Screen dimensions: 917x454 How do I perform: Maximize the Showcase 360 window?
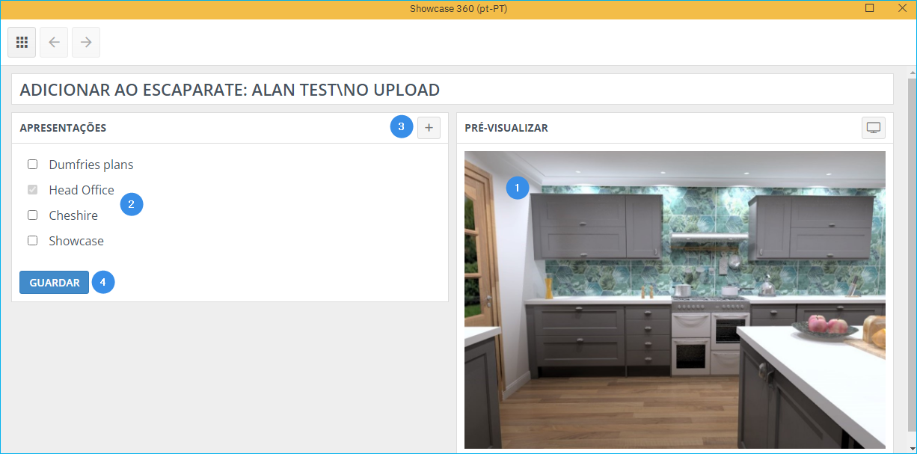(869, 8)
